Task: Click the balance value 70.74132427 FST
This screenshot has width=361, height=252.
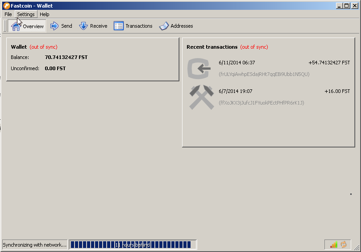Action: (66, 57)
